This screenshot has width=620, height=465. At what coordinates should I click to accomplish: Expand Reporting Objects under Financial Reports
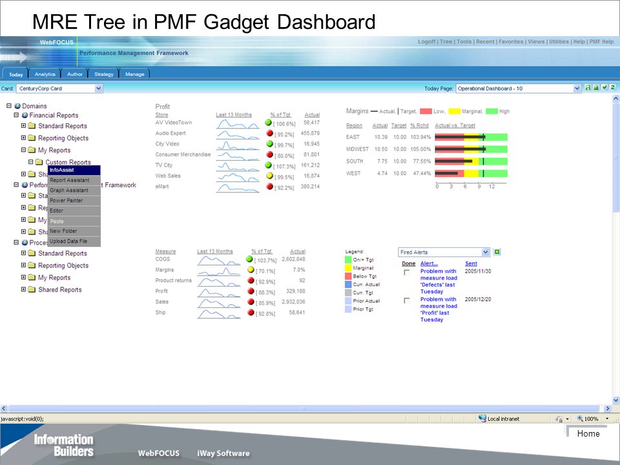coord(23,138)
